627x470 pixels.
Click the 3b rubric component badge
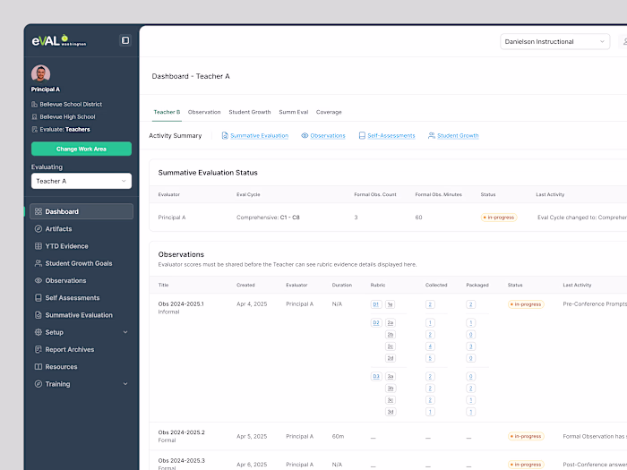tap(391, 389)
